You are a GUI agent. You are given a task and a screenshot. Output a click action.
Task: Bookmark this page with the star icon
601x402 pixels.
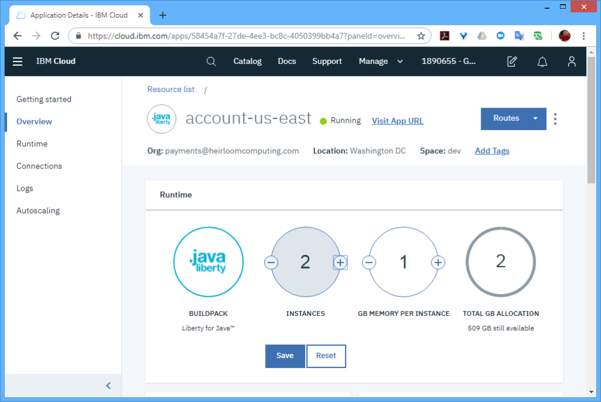pyautogui.click(x=421, y=36)
